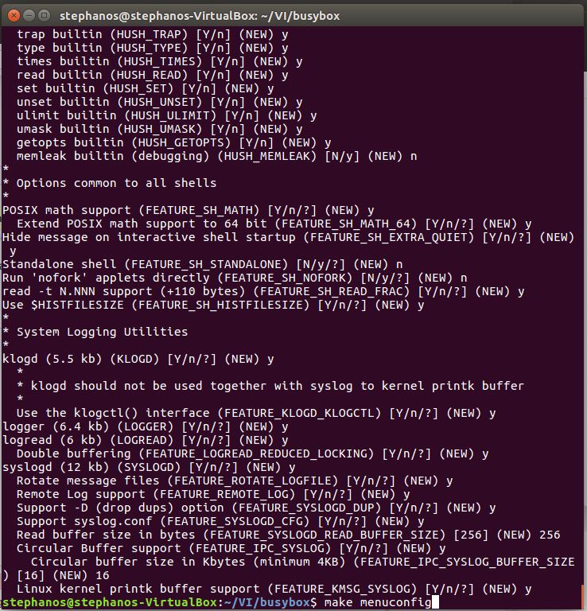587x611 pixels.
Task: Click the 'System Logging Utilities' heading
Action: [102, 332]
